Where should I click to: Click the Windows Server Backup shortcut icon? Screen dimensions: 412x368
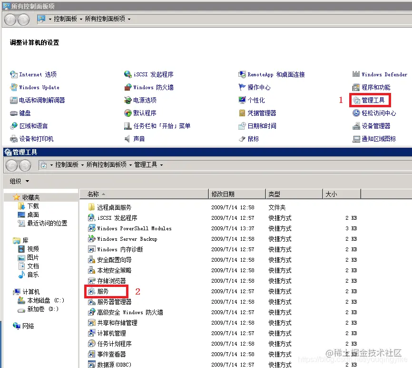(91, 239)
